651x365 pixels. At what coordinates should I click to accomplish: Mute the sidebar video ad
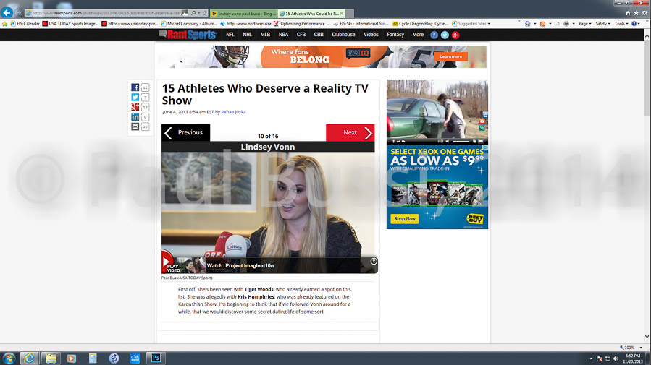click(x=447, y=141)
